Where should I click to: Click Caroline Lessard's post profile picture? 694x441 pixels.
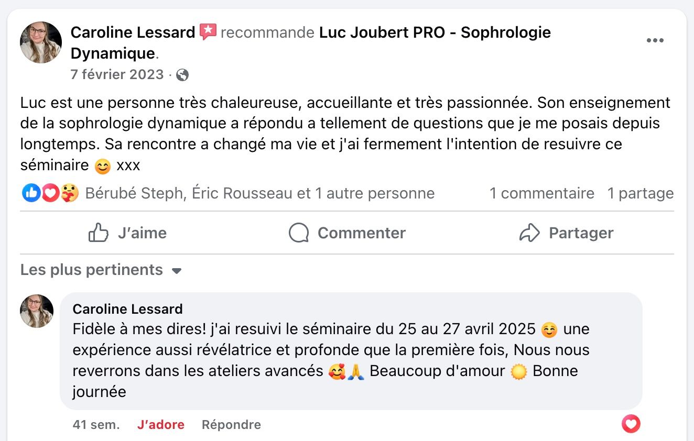point(41,42)
